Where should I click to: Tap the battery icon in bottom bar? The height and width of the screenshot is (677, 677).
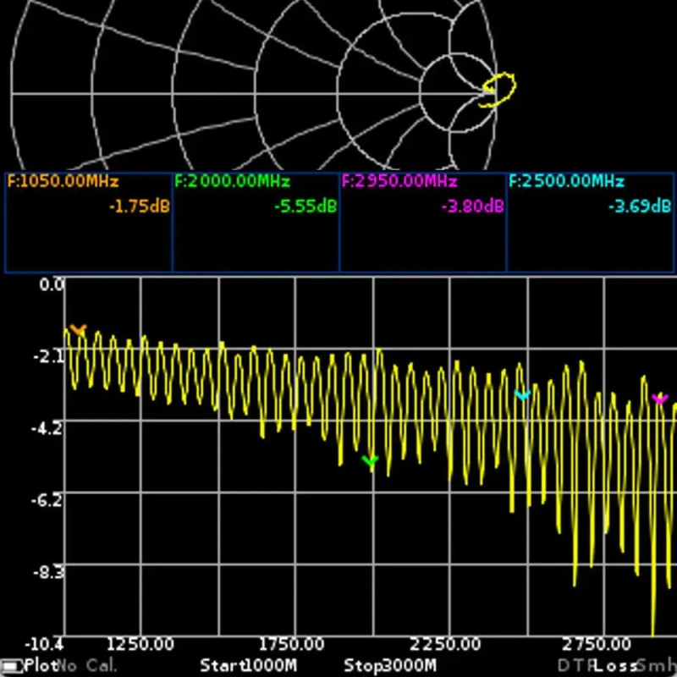point(11,666)
